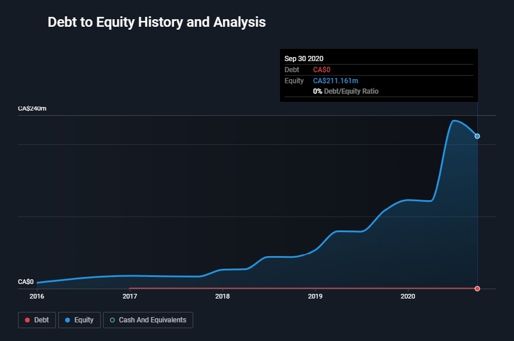Screen dimensions: 514x341
Task: Toggle the Debt series legend button
Action: click(x=37, y=320)
